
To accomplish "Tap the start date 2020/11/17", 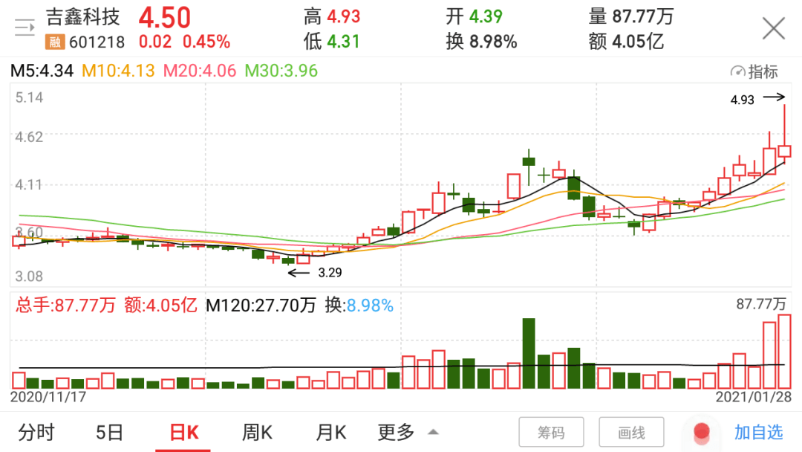I will tap(48, 397).
